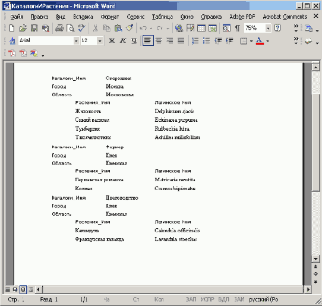This screenshot has height=306, width=322.
Task: Expand the undo history dropdown arrow
Action: [151, 29]
